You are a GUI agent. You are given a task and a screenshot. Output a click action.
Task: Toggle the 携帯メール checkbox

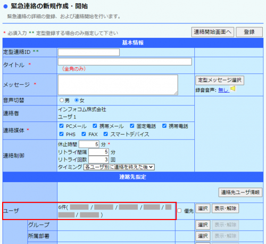point(95,126)
